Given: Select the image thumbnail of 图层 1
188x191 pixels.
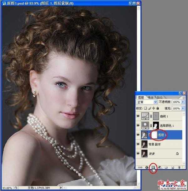Looking at the screenshot, I should pyautogui.click(x=144, y=135).
